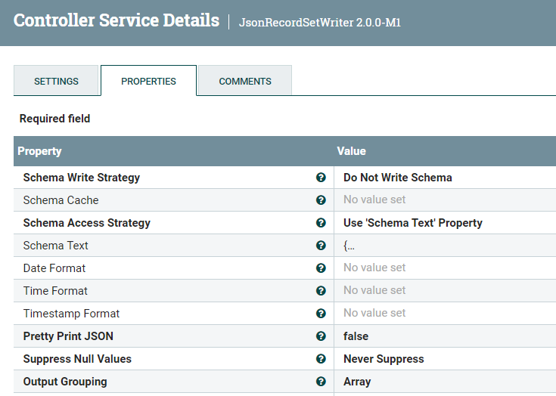The height and width of the screenshot is (396, 556).
Task: Change the "Use 'Schema Text' Property" value
Action: 413,223
